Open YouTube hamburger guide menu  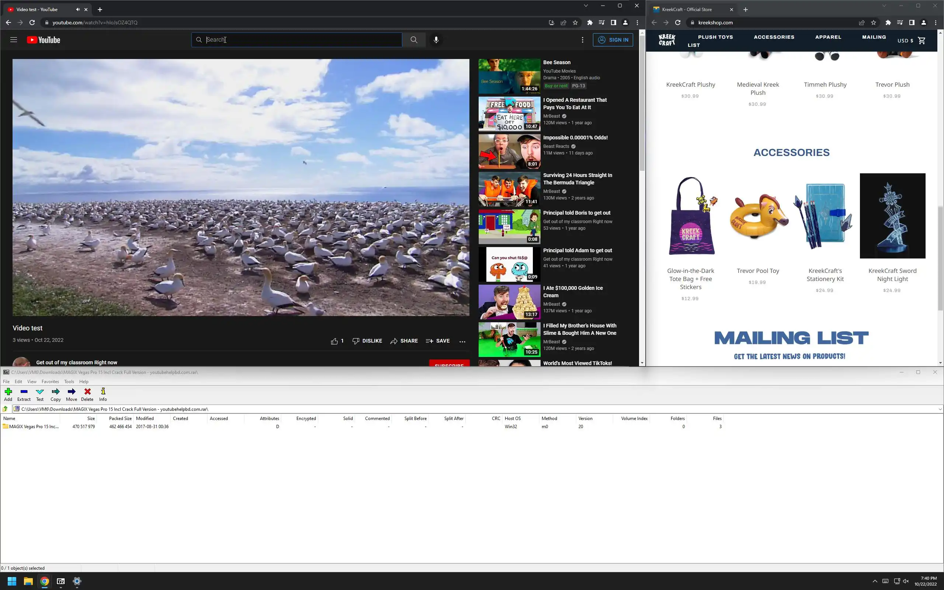[x=14, y=40]
